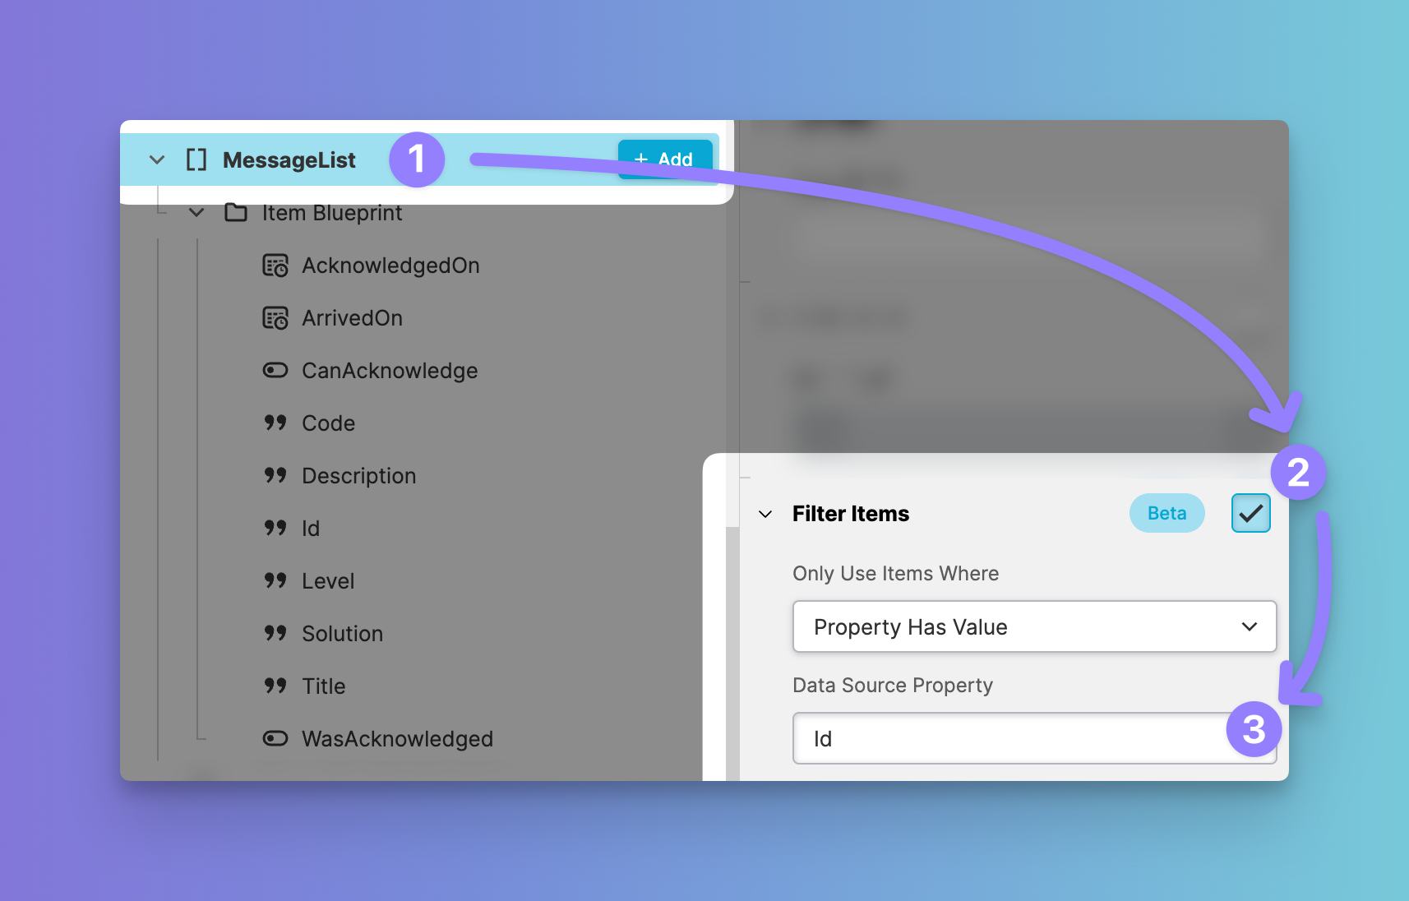Collapse the MessageList tree node
This screenshot has width=1409, height=901.
[x=157, y=159]
